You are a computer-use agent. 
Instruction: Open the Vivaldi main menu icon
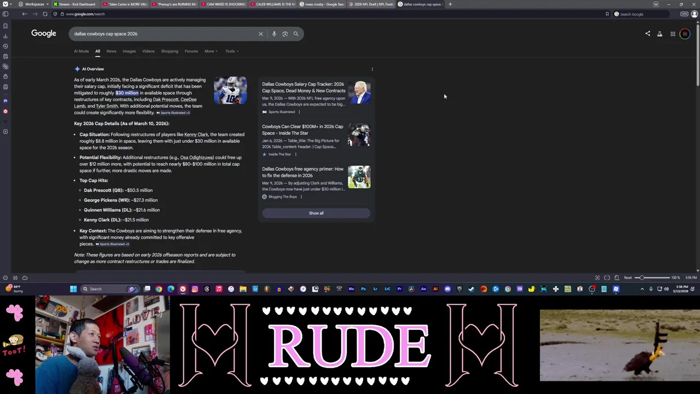point(5,4)
